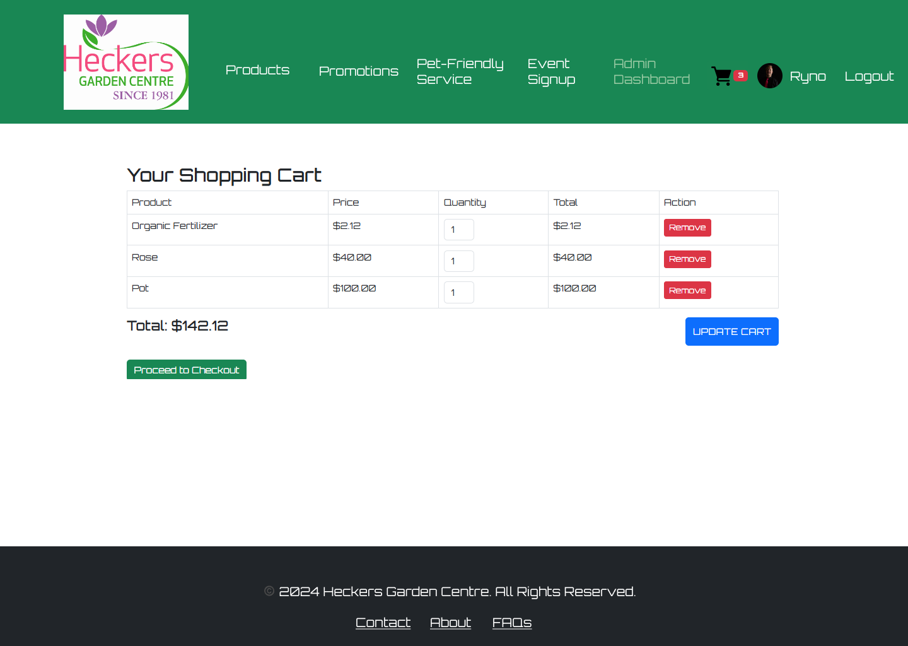Log out using the Logout link
The image size is (908, 646).
tap(869, 76)
